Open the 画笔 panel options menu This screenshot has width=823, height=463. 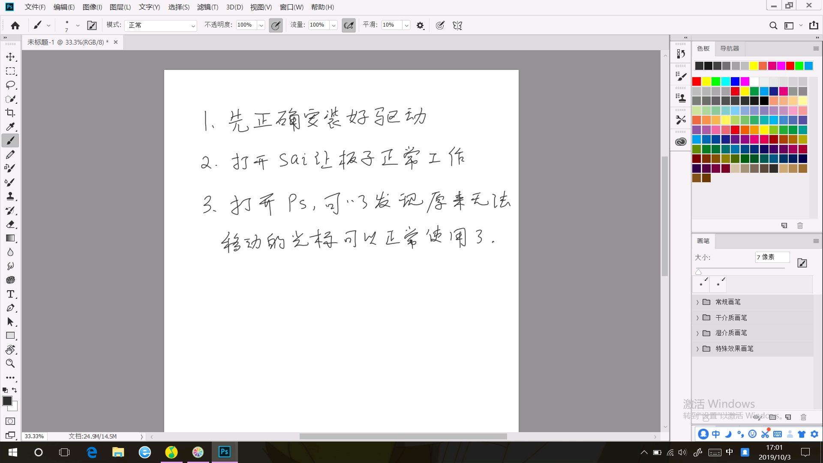(x=816, y=241)
